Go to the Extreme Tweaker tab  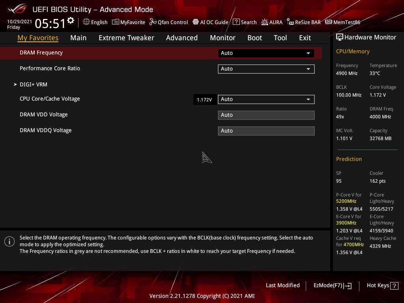click(126, 38)
